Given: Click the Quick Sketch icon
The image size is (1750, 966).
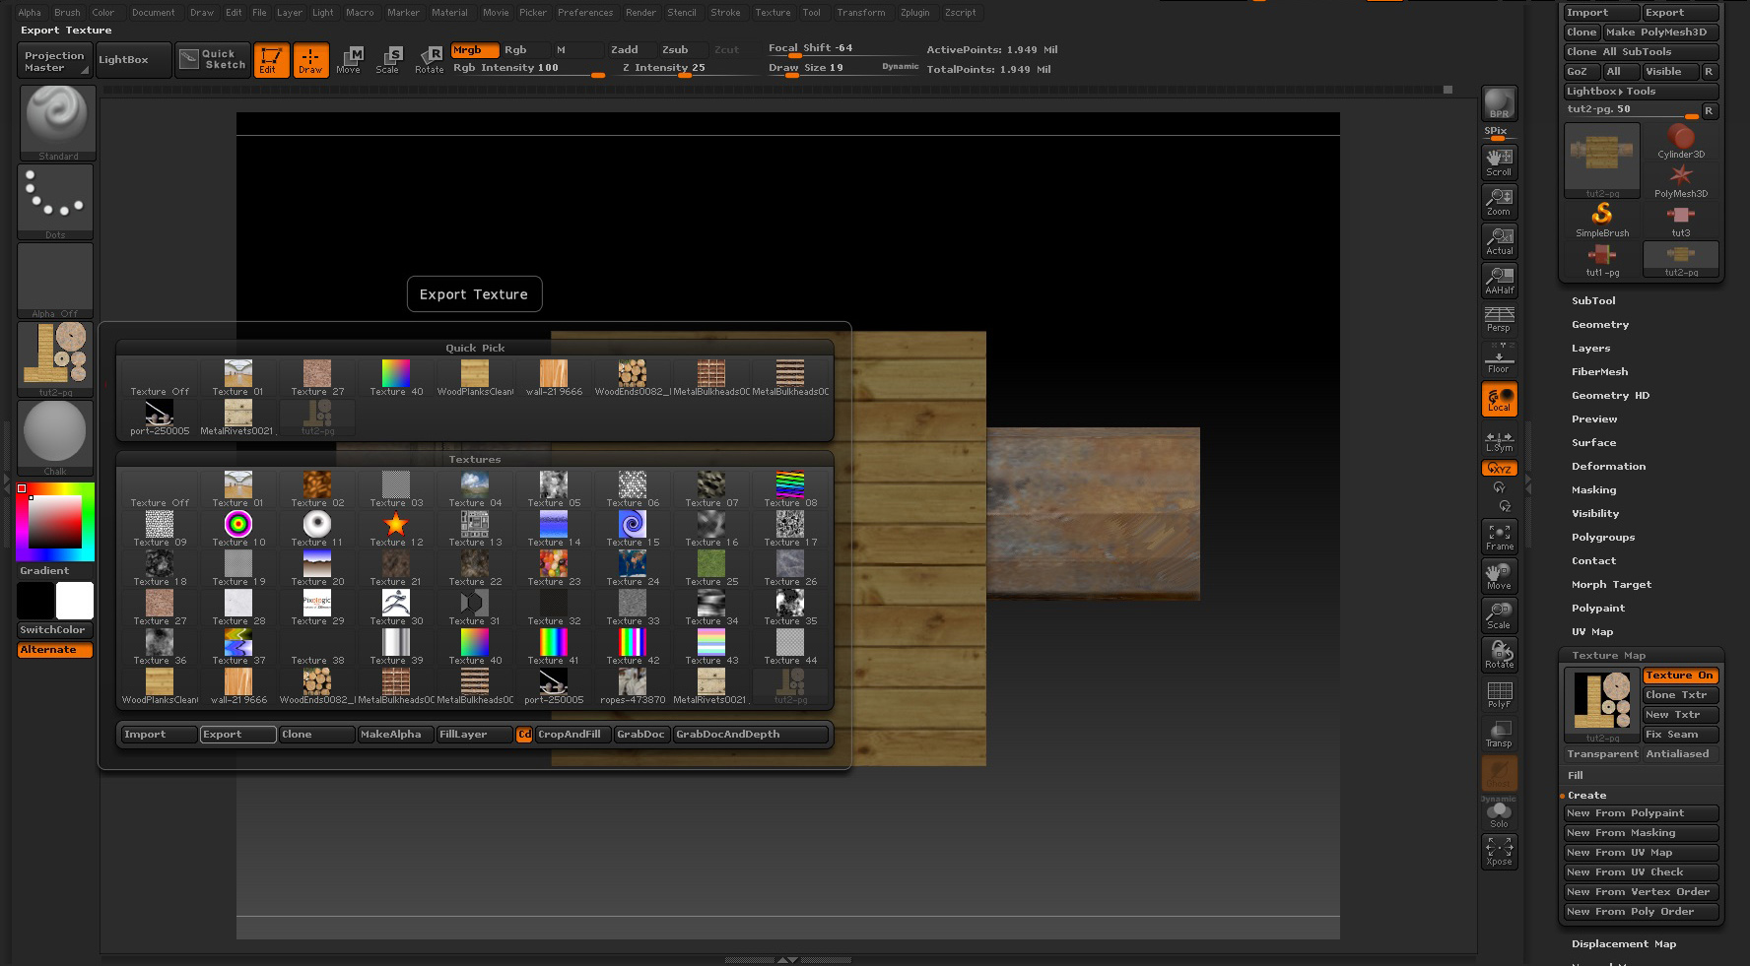Looking at the screenshot, I should coord(213,60).
